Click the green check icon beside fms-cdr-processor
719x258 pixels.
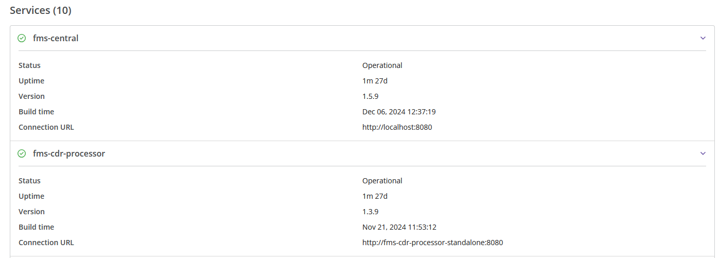pyautogui.click(x=22, y=153)
